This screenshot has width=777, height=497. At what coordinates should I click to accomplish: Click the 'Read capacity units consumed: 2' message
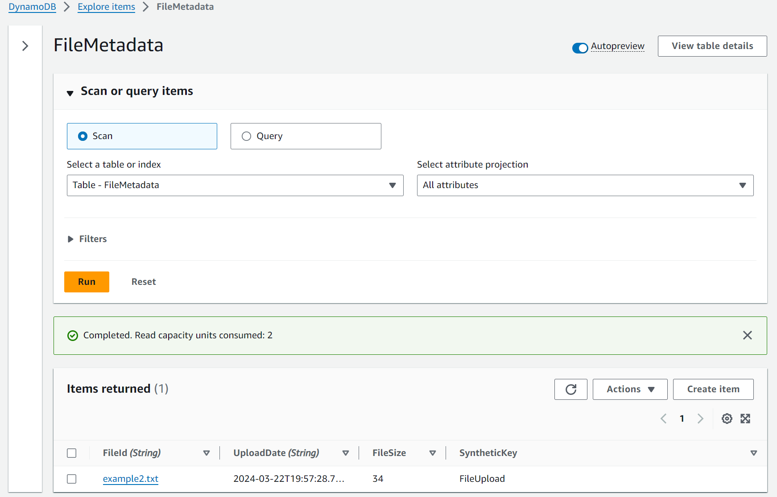click(x=204, y=335)
